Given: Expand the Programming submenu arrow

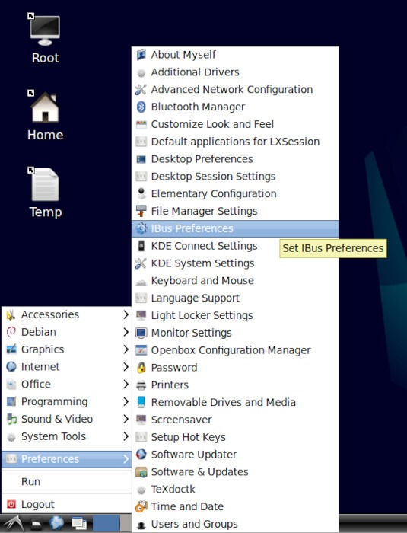Looking at the screenshot, I should 126,401.
